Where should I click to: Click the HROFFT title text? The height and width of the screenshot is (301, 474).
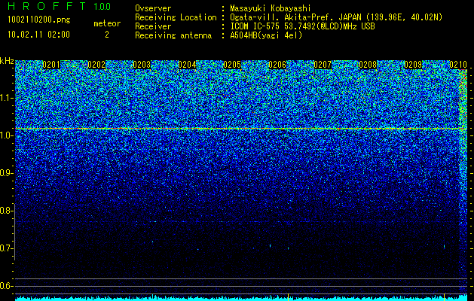pos(47,6)
